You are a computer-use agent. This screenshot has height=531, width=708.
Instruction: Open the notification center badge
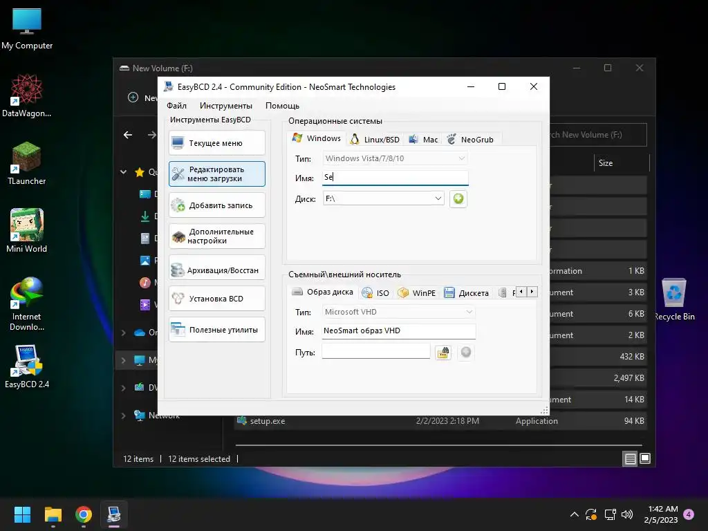tap(689, 514)
